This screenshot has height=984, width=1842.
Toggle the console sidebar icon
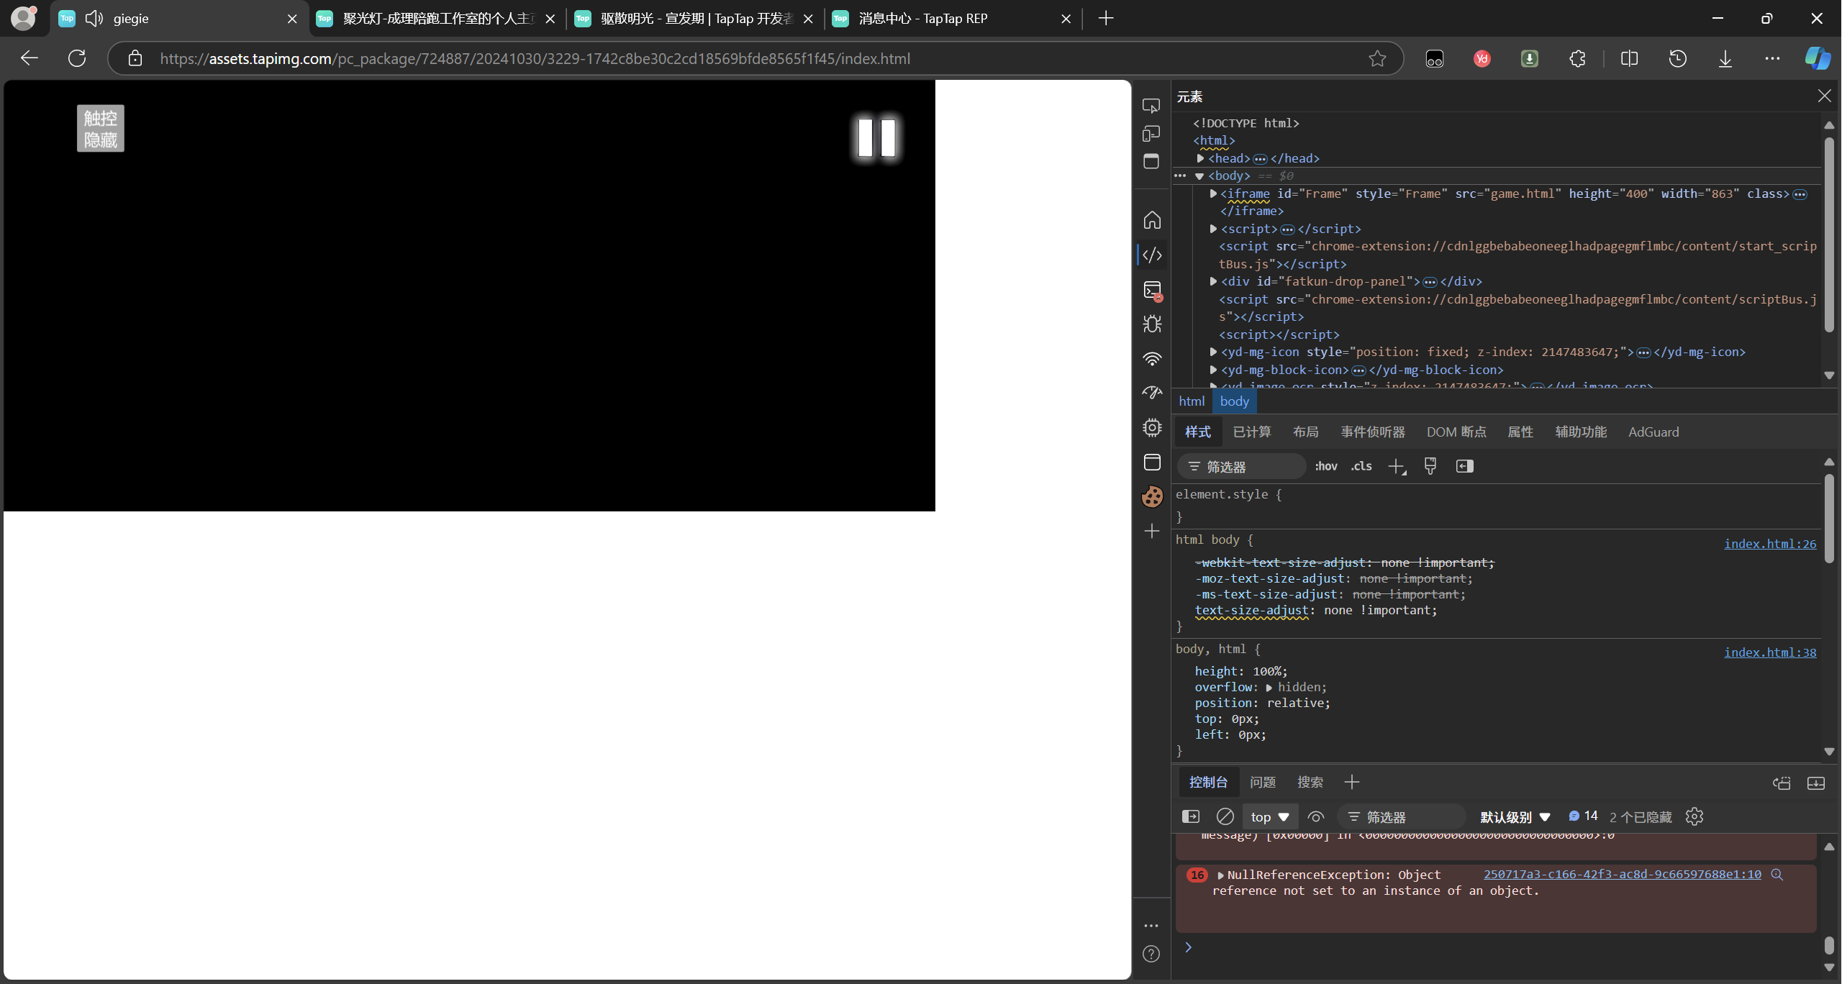(x=1191, y=816)
